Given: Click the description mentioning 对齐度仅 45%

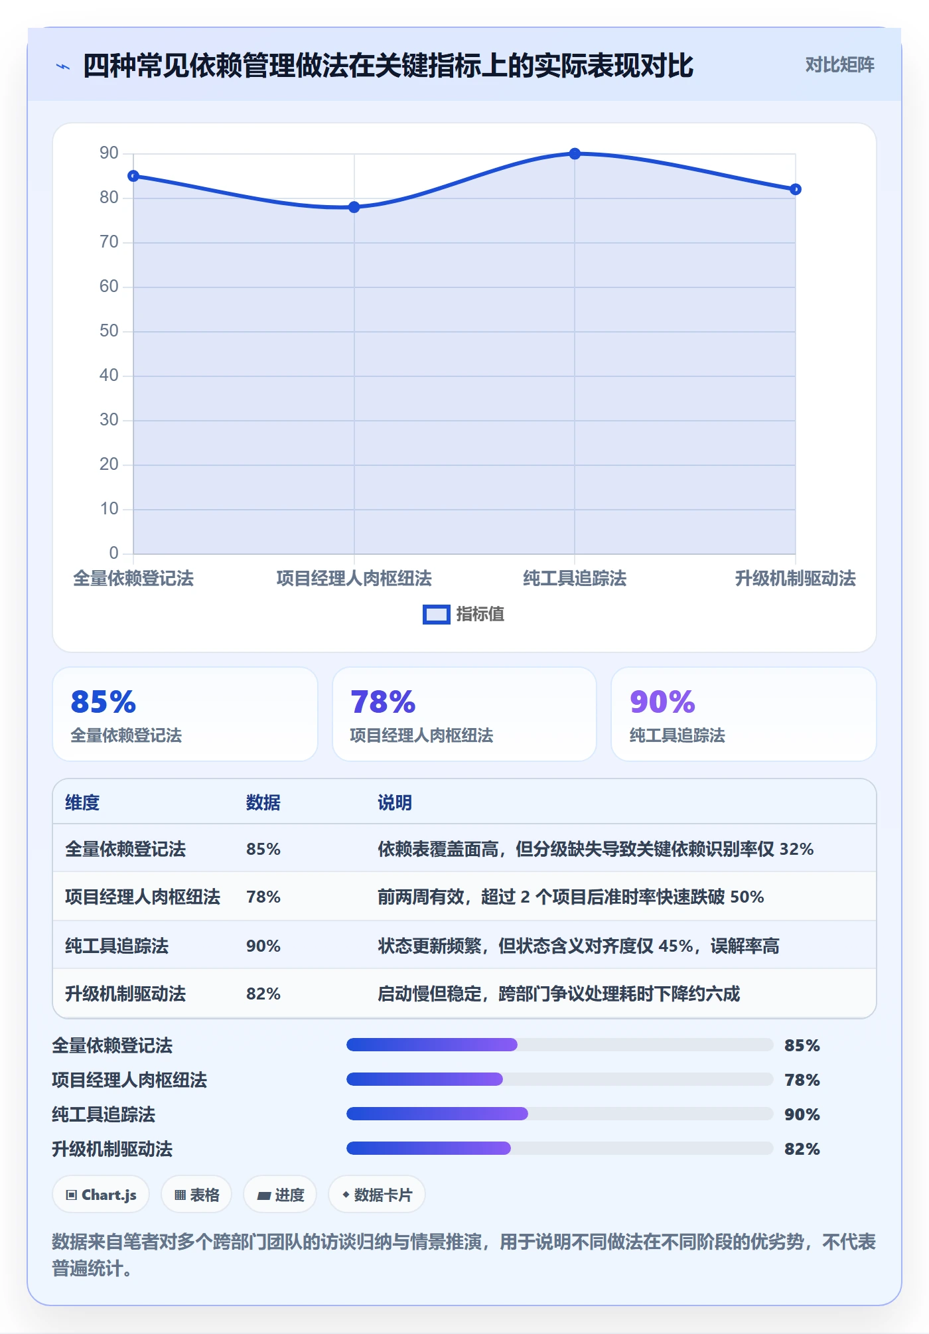Looking at the screenshot, I should (579, 946).
